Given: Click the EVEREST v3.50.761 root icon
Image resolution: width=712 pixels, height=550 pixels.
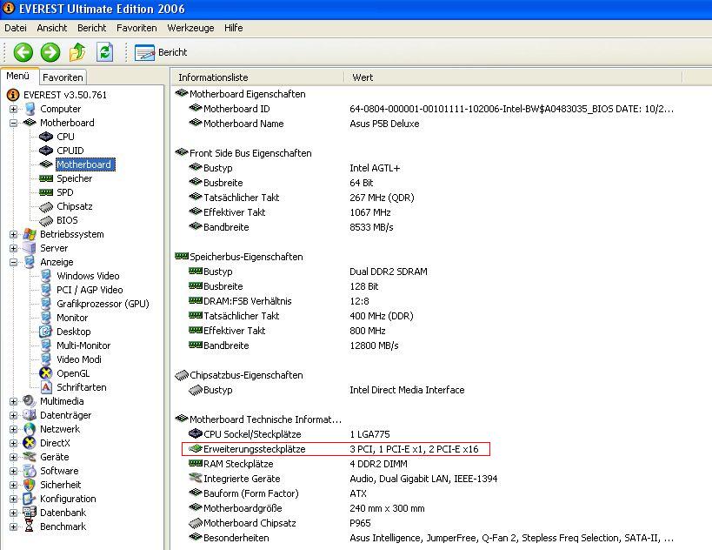Looking at the screenshot, I should click(x=13, y=95).
